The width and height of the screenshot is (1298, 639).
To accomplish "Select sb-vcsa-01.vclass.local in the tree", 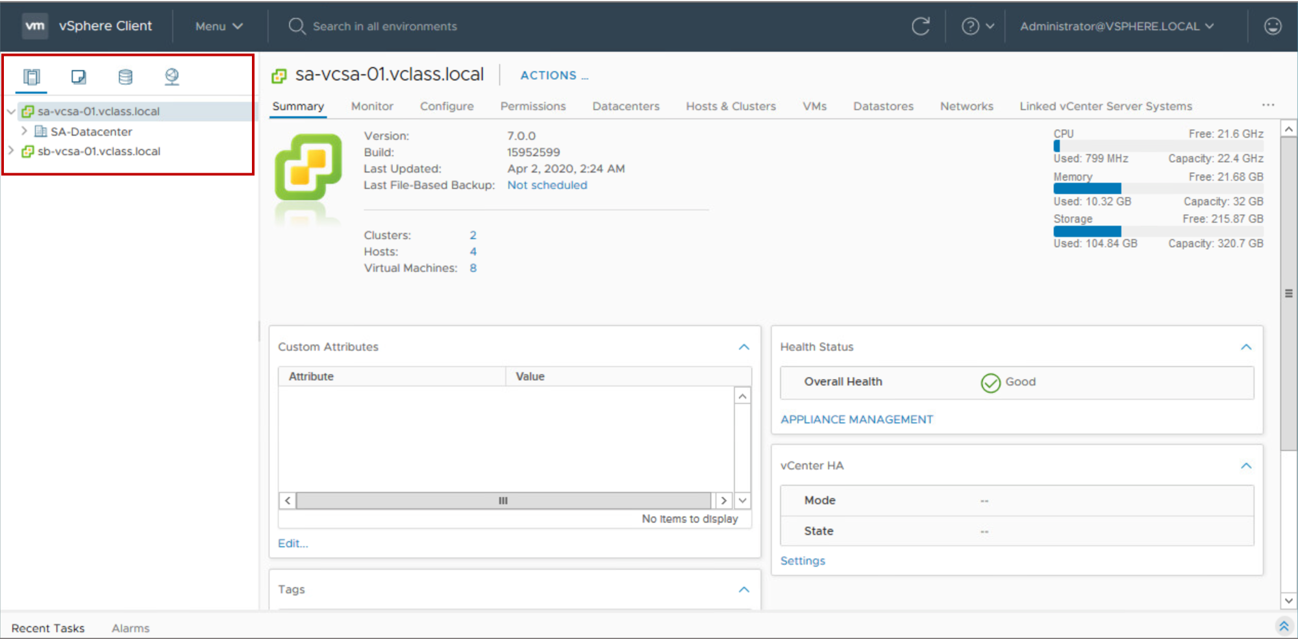I will click(99, 152).
